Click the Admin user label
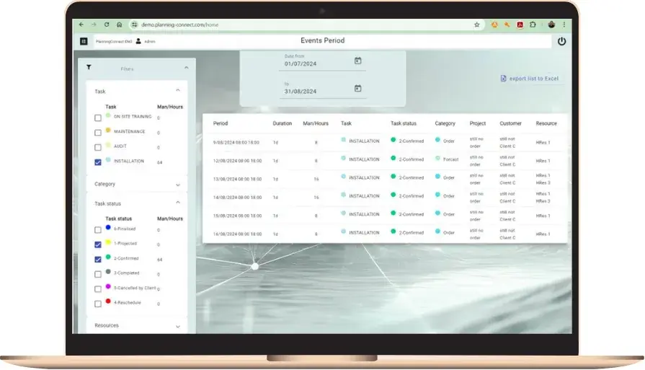Viewport: 645px width, 370px height. pyautogui.click(x=150, y=42)
